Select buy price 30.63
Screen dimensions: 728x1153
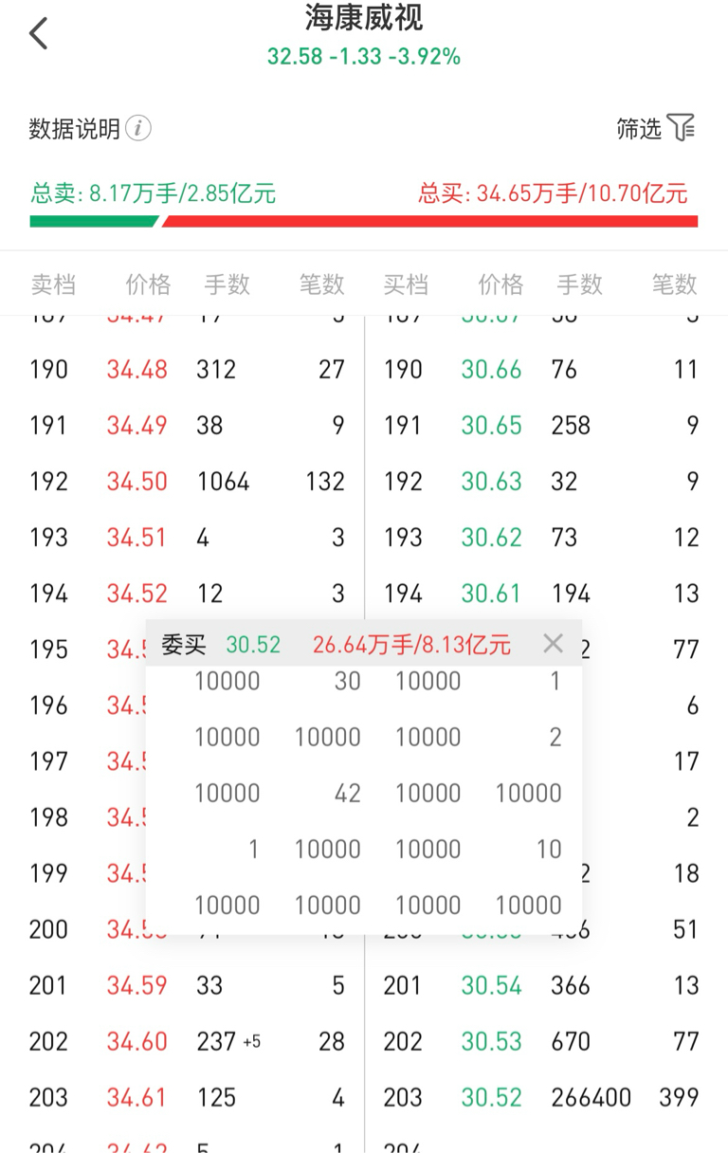pos(491,482)
